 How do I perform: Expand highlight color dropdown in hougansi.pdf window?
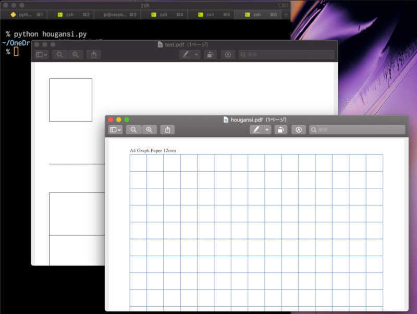[x=267, y=129]
